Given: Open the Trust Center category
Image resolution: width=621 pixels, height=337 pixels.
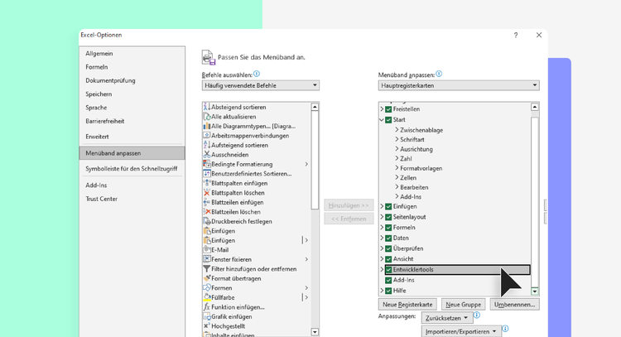Looking at the screenshot, I should click(x=101, y=199).
